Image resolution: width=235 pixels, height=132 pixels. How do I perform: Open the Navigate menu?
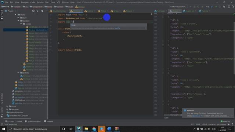tap(25, 3)
